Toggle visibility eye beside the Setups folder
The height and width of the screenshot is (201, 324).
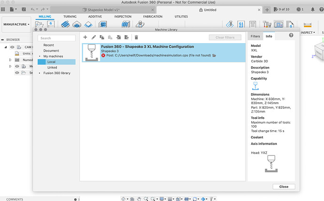[x=17, y=73]
